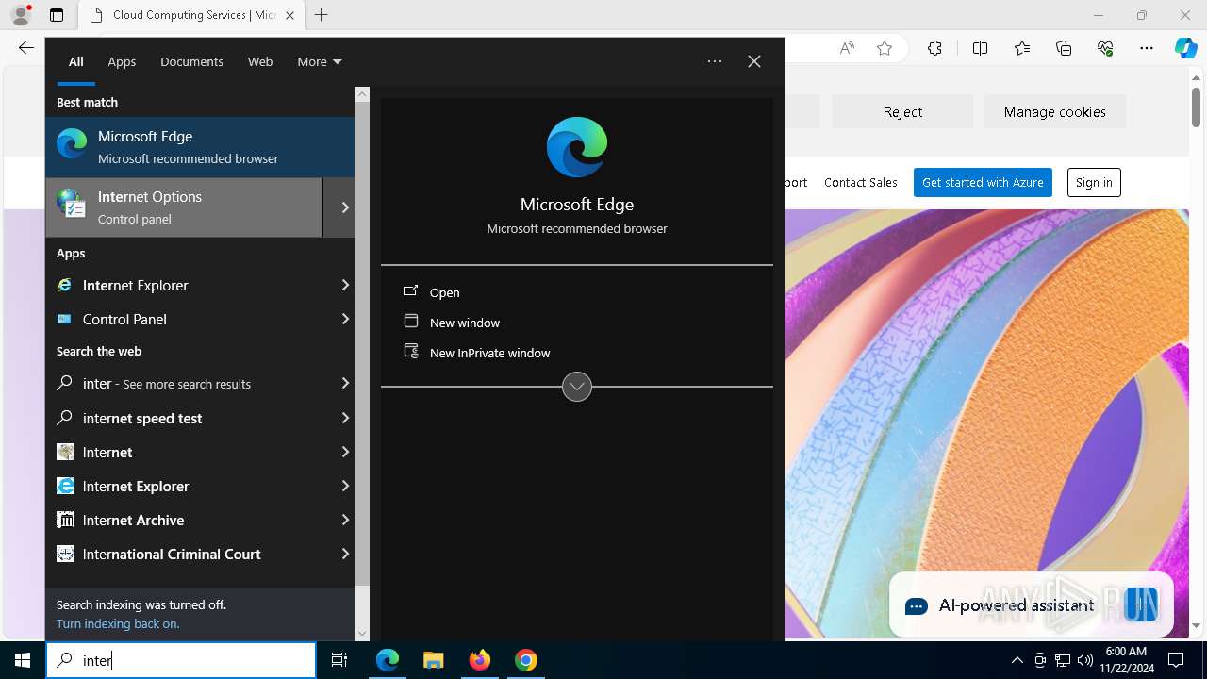
Task: Click Reject cookies button
Action: pos(902,111)
